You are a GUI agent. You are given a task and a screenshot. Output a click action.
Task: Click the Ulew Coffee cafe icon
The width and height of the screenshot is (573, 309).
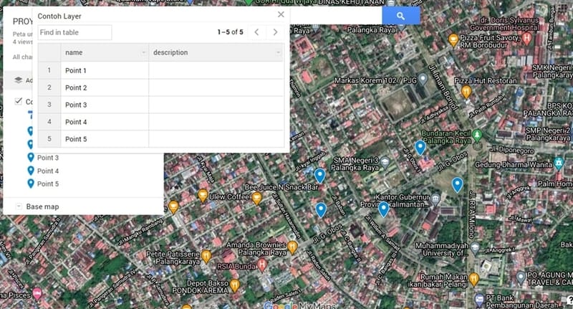tap(203, 196)
